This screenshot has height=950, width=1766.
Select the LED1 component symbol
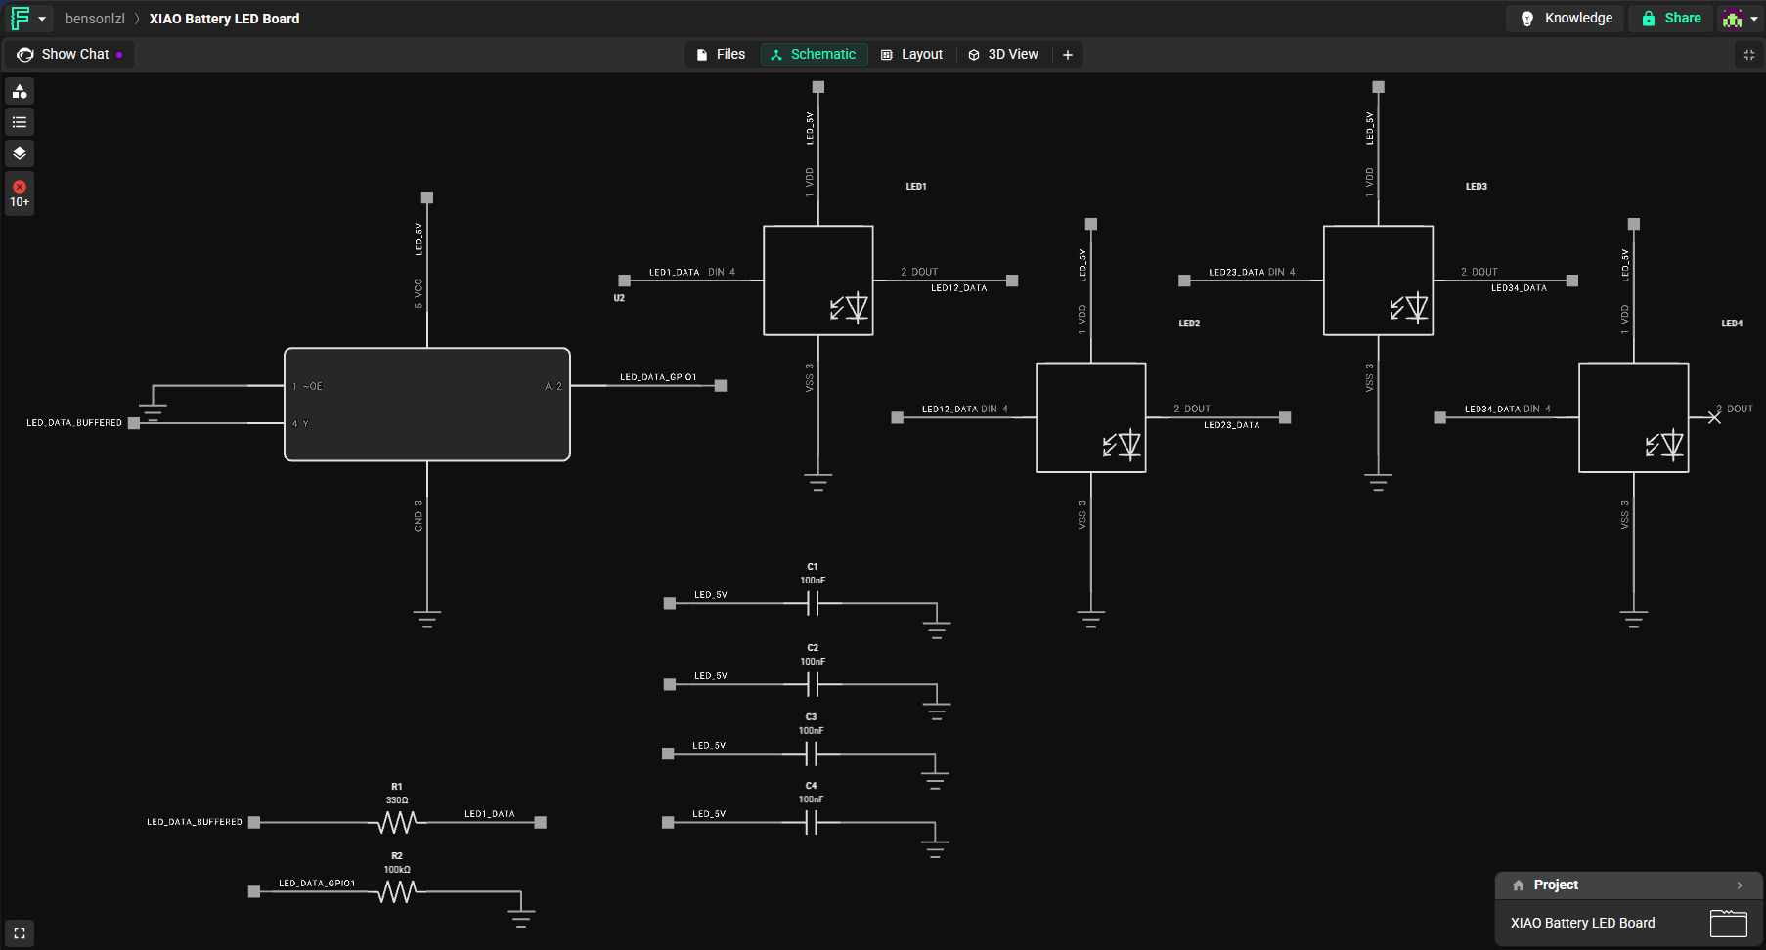(x=818, y=281)
